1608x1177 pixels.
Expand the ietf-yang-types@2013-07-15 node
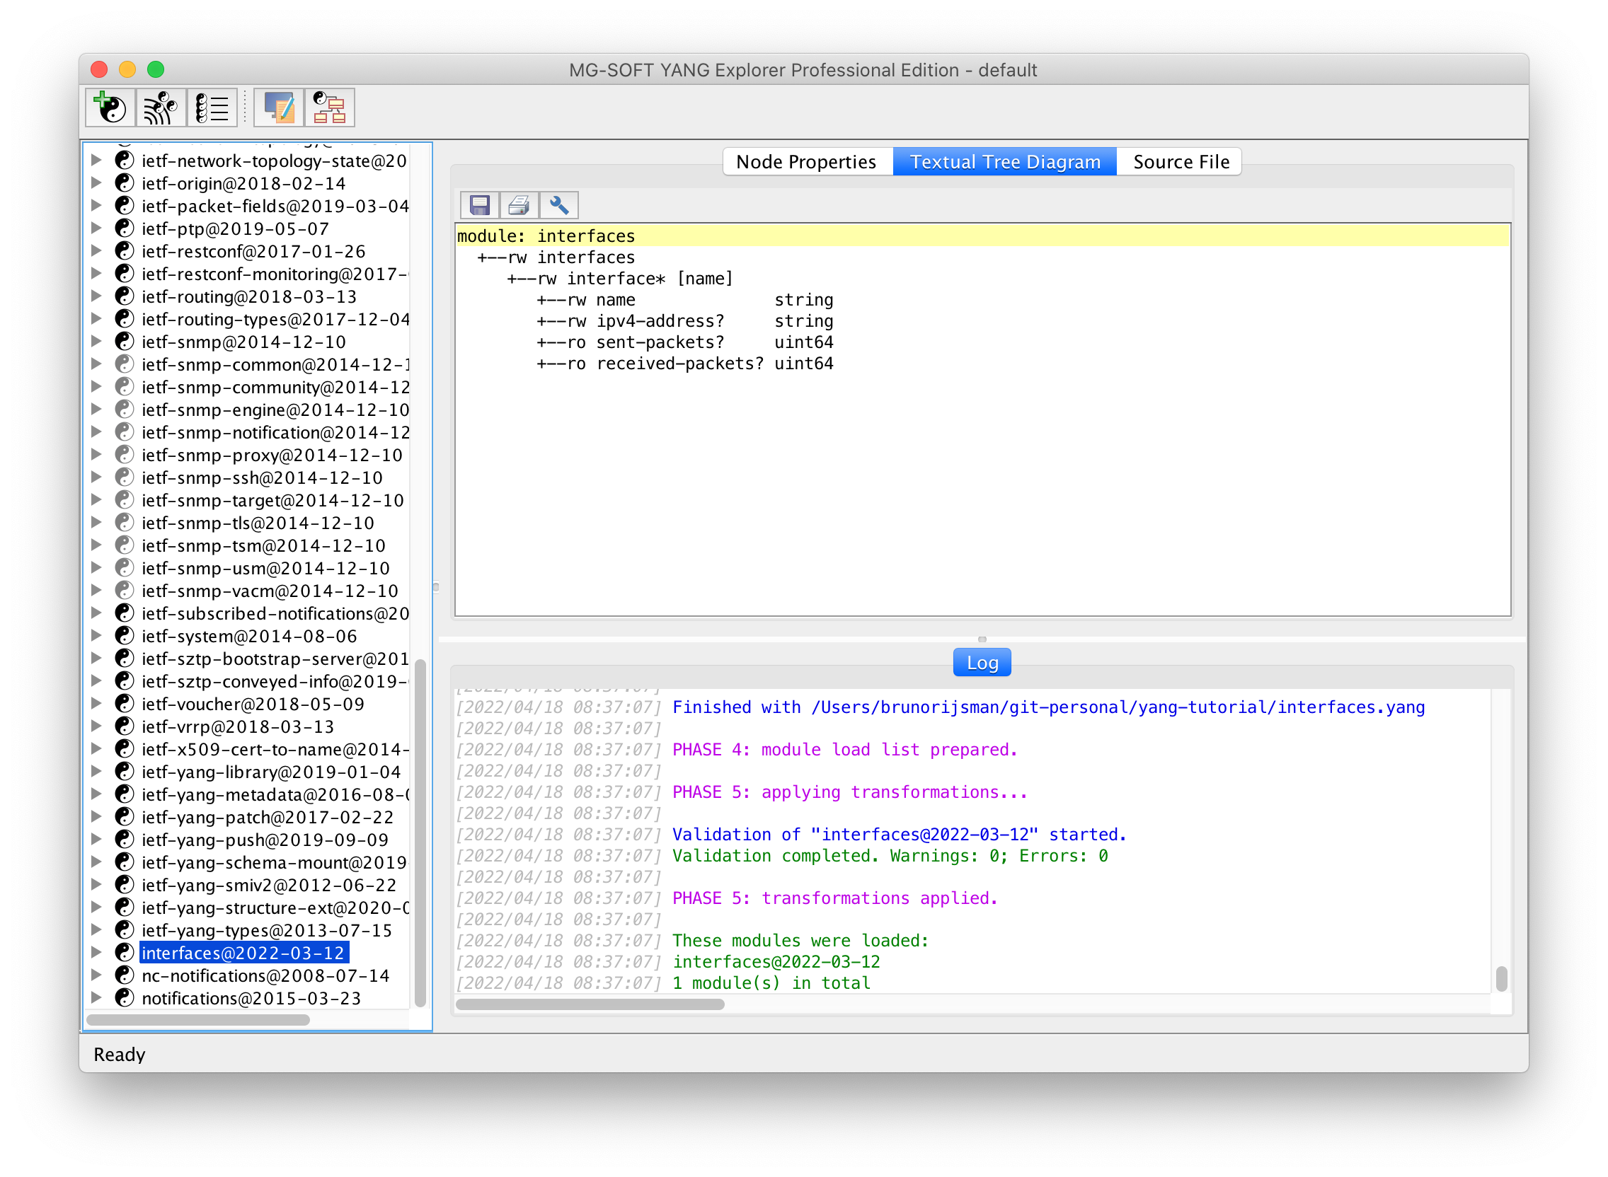point(96,929)
